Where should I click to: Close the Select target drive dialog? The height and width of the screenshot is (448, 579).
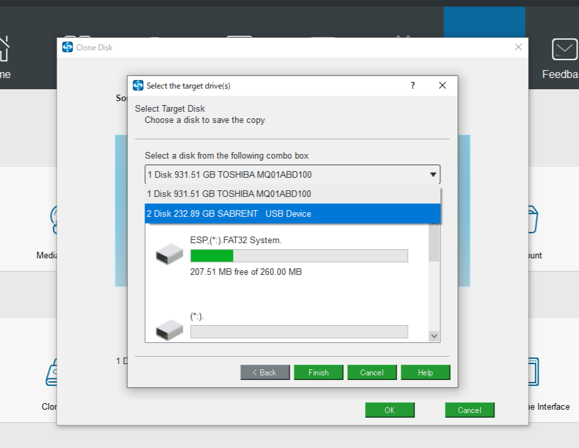pos(442,86)
